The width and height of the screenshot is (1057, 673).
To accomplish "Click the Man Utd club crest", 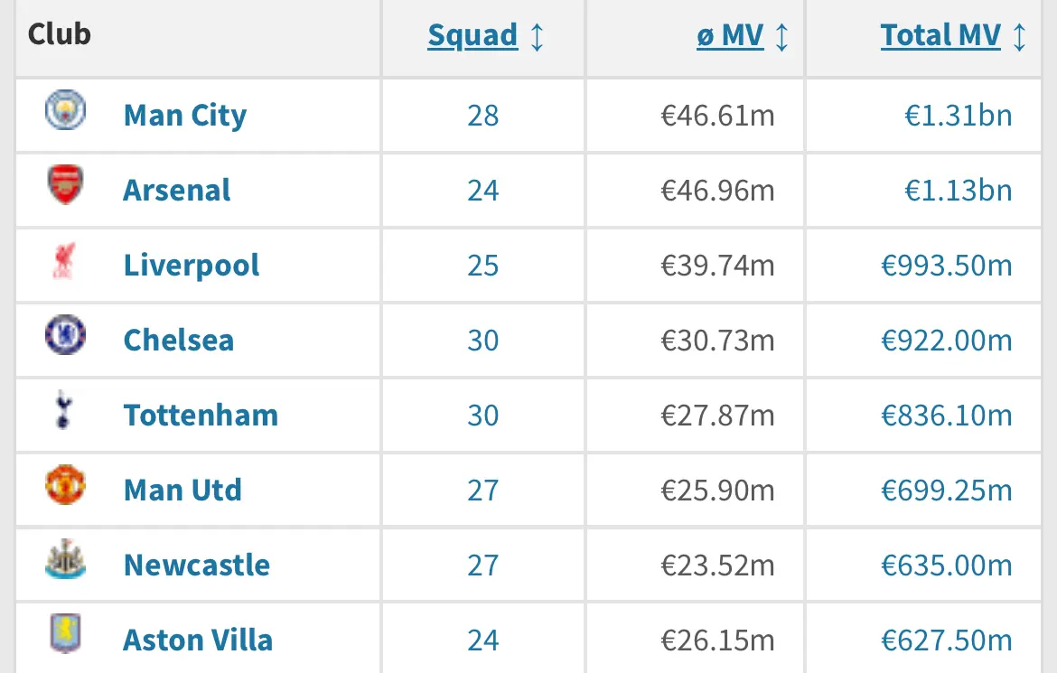I will point(65,484).
